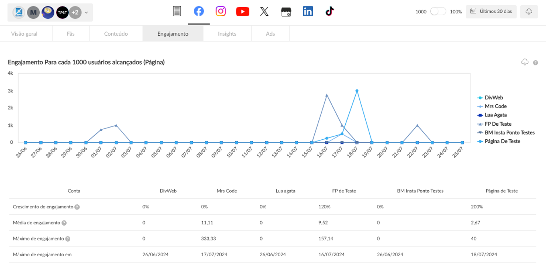Switch to the Visão geral tab

tap(24, 34)
